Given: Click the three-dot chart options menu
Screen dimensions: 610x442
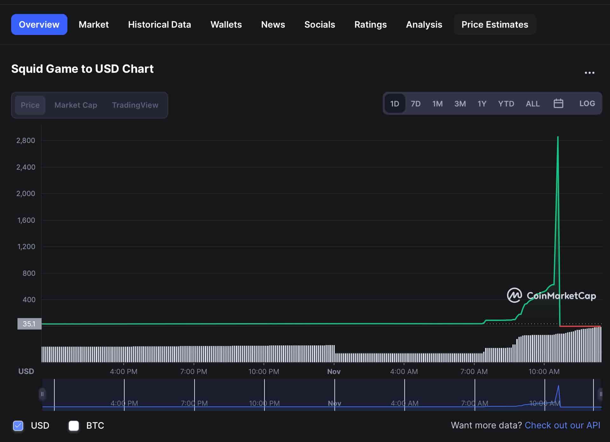Looking at the screenshot, I should pos(590,72).
